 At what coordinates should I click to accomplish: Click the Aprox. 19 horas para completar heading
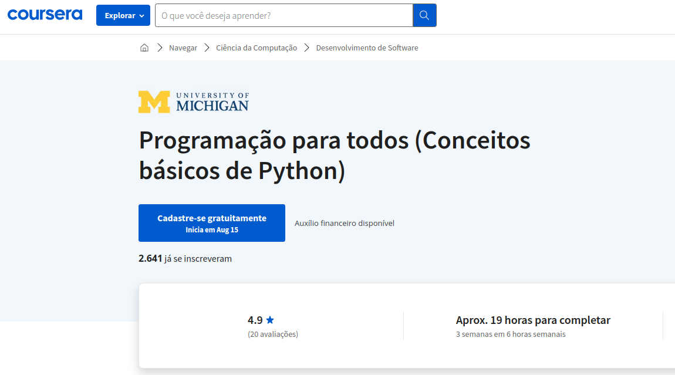pyautogui.click(x=533, y=320)
